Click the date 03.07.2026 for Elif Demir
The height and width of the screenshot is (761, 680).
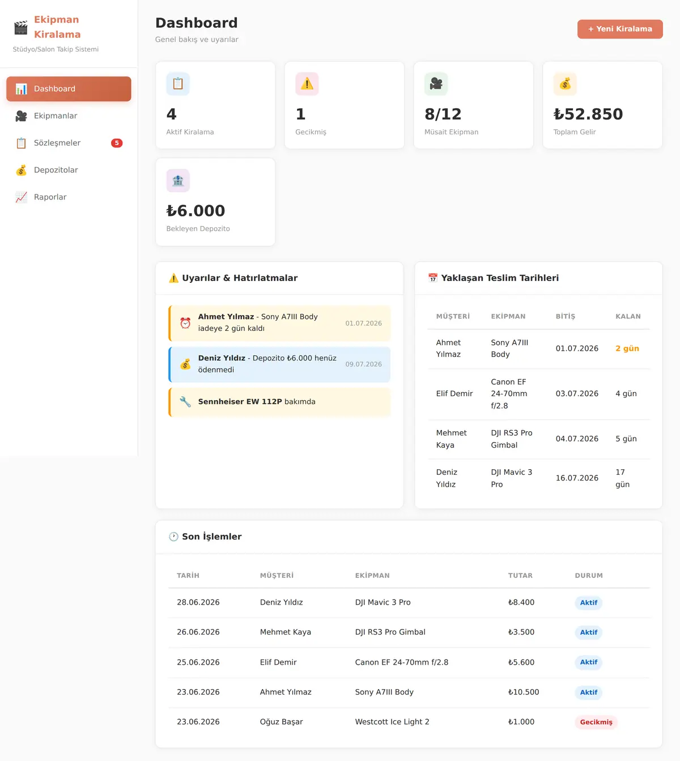tap(577, 394)
